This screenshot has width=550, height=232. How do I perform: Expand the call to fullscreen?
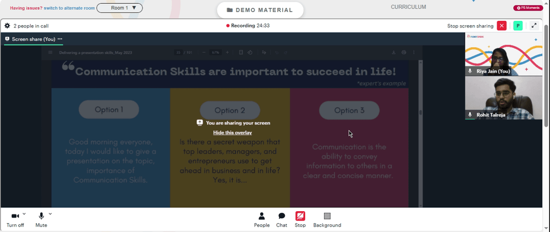534,26
